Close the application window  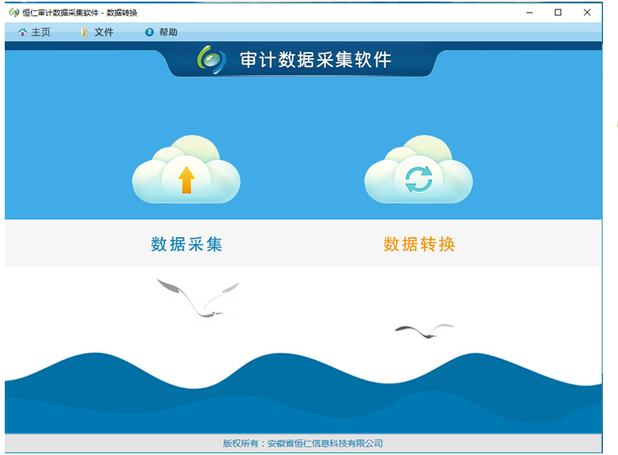(587, 13)
